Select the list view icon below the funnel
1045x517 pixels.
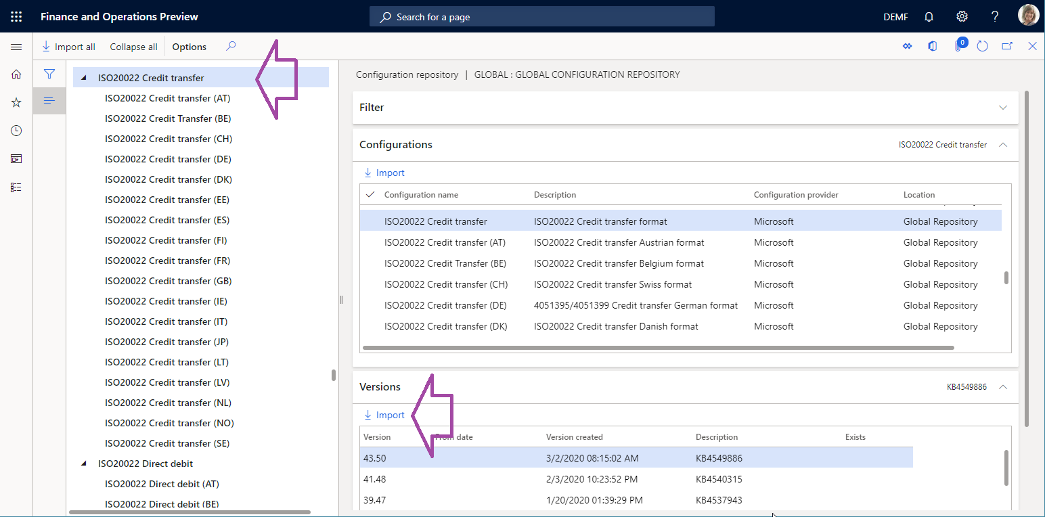tap(49, 100)
